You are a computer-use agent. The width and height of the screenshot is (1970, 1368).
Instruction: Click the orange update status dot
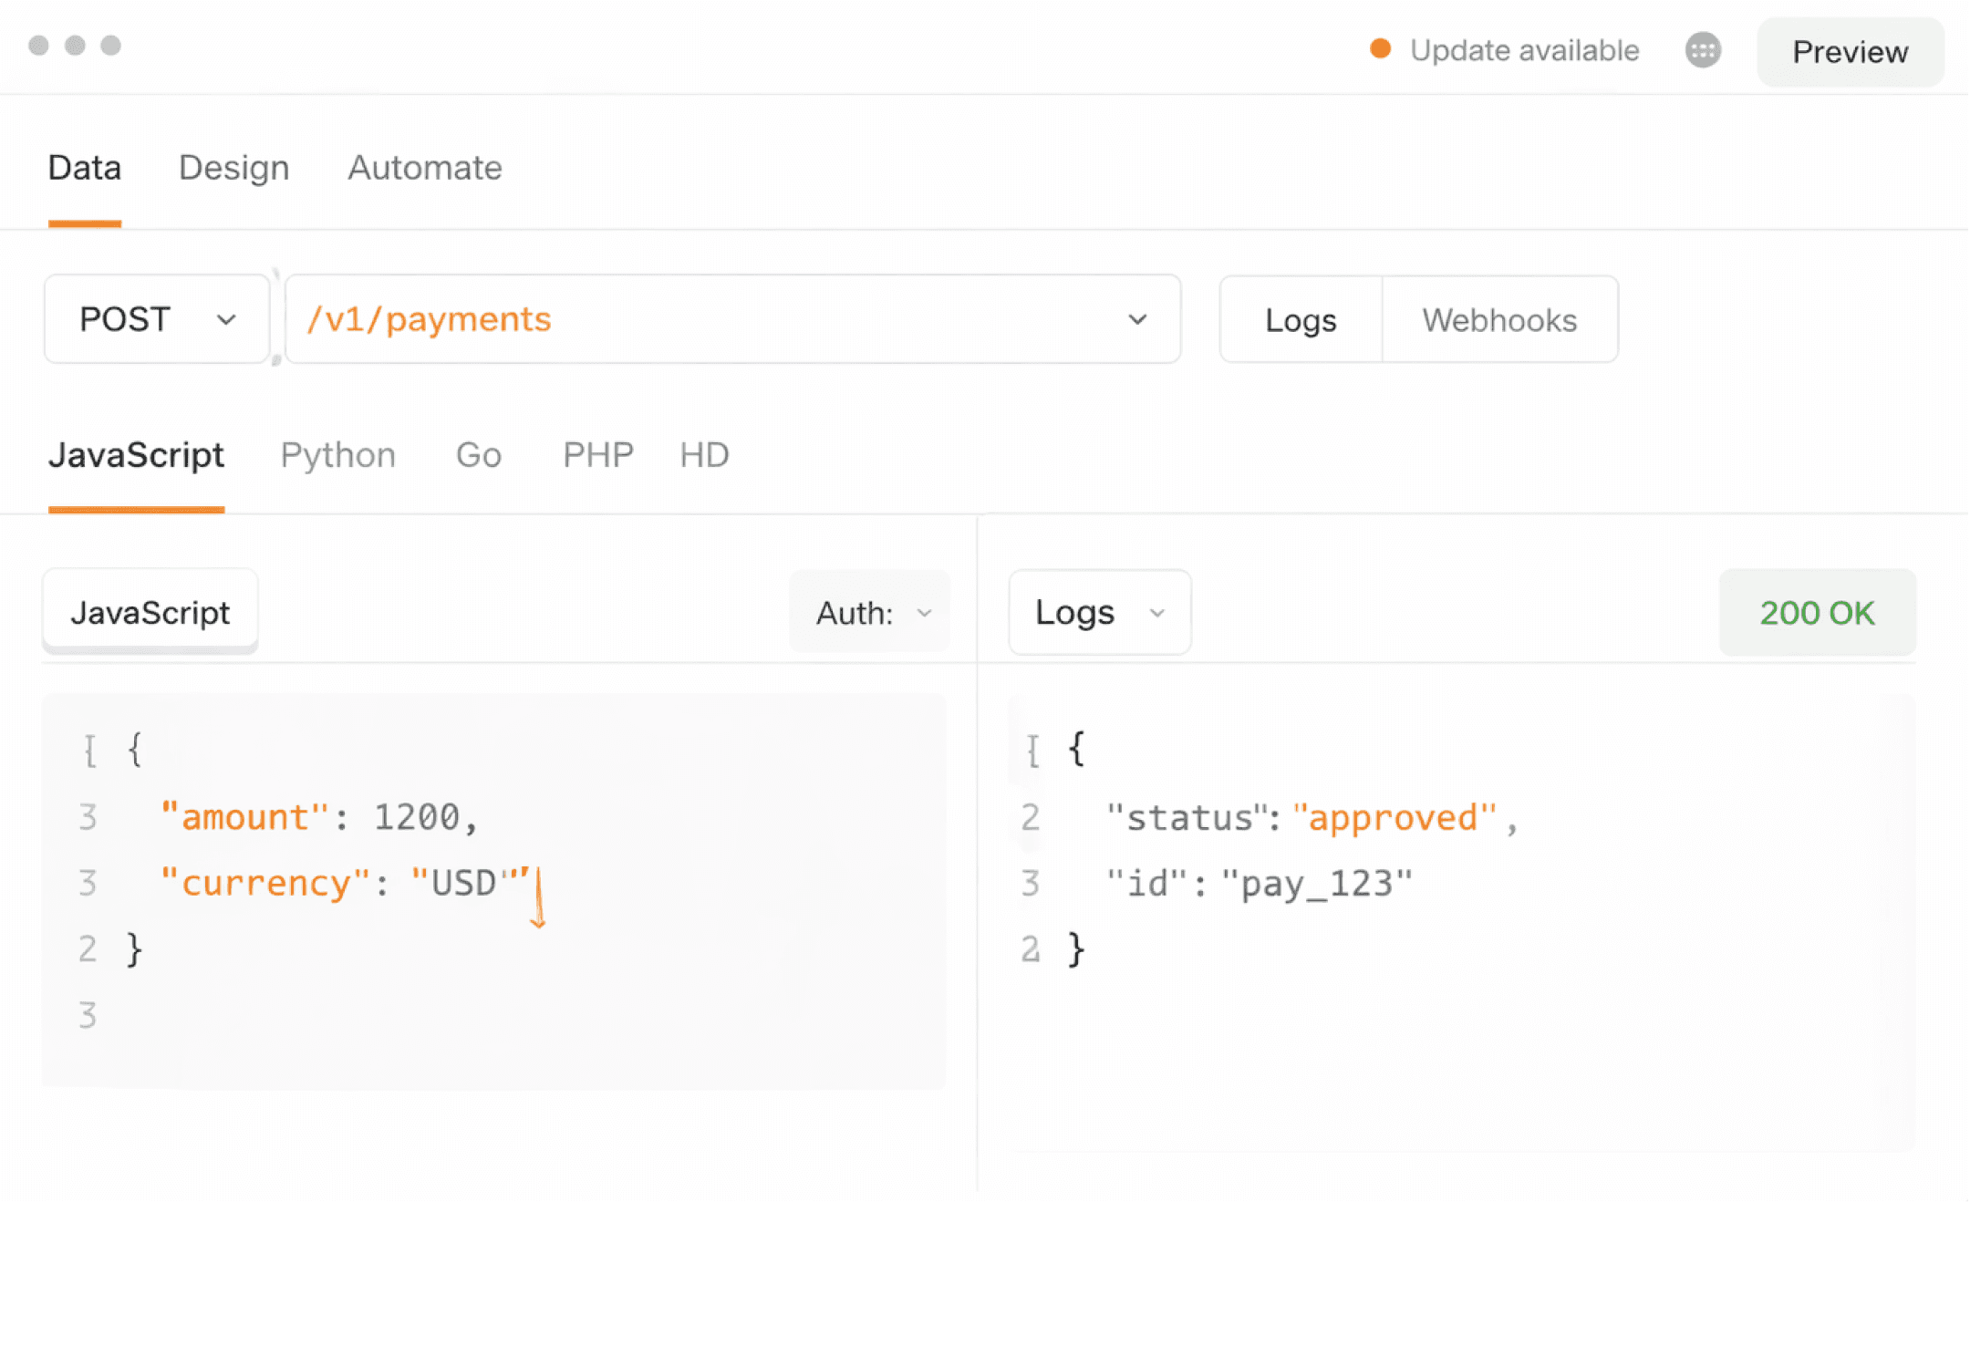[x=1380, y=49]
